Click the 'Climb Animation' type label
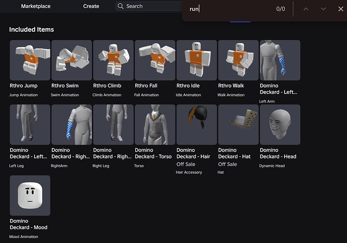This screenshot has height=243, width=347. (x=107, y=95)
